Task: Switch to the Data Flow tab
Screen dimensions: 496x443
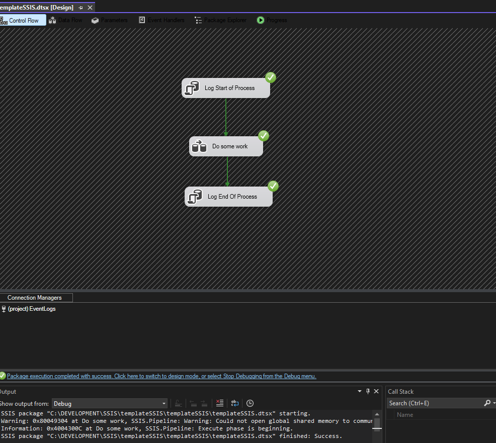Action: click(x=65, y=20)
